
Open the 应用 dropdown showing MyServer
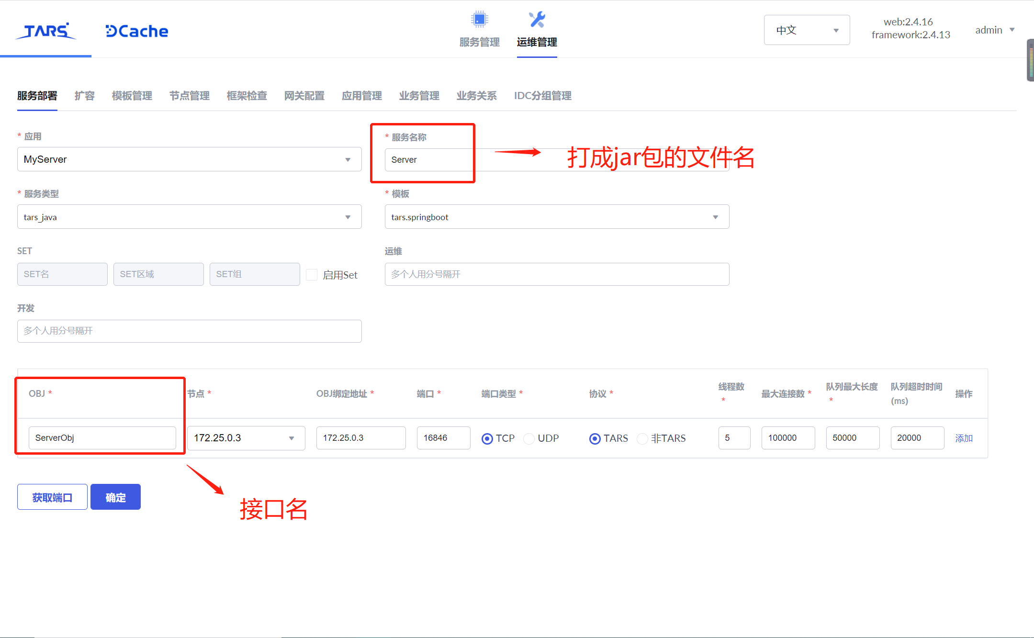(x=189, y=159)
